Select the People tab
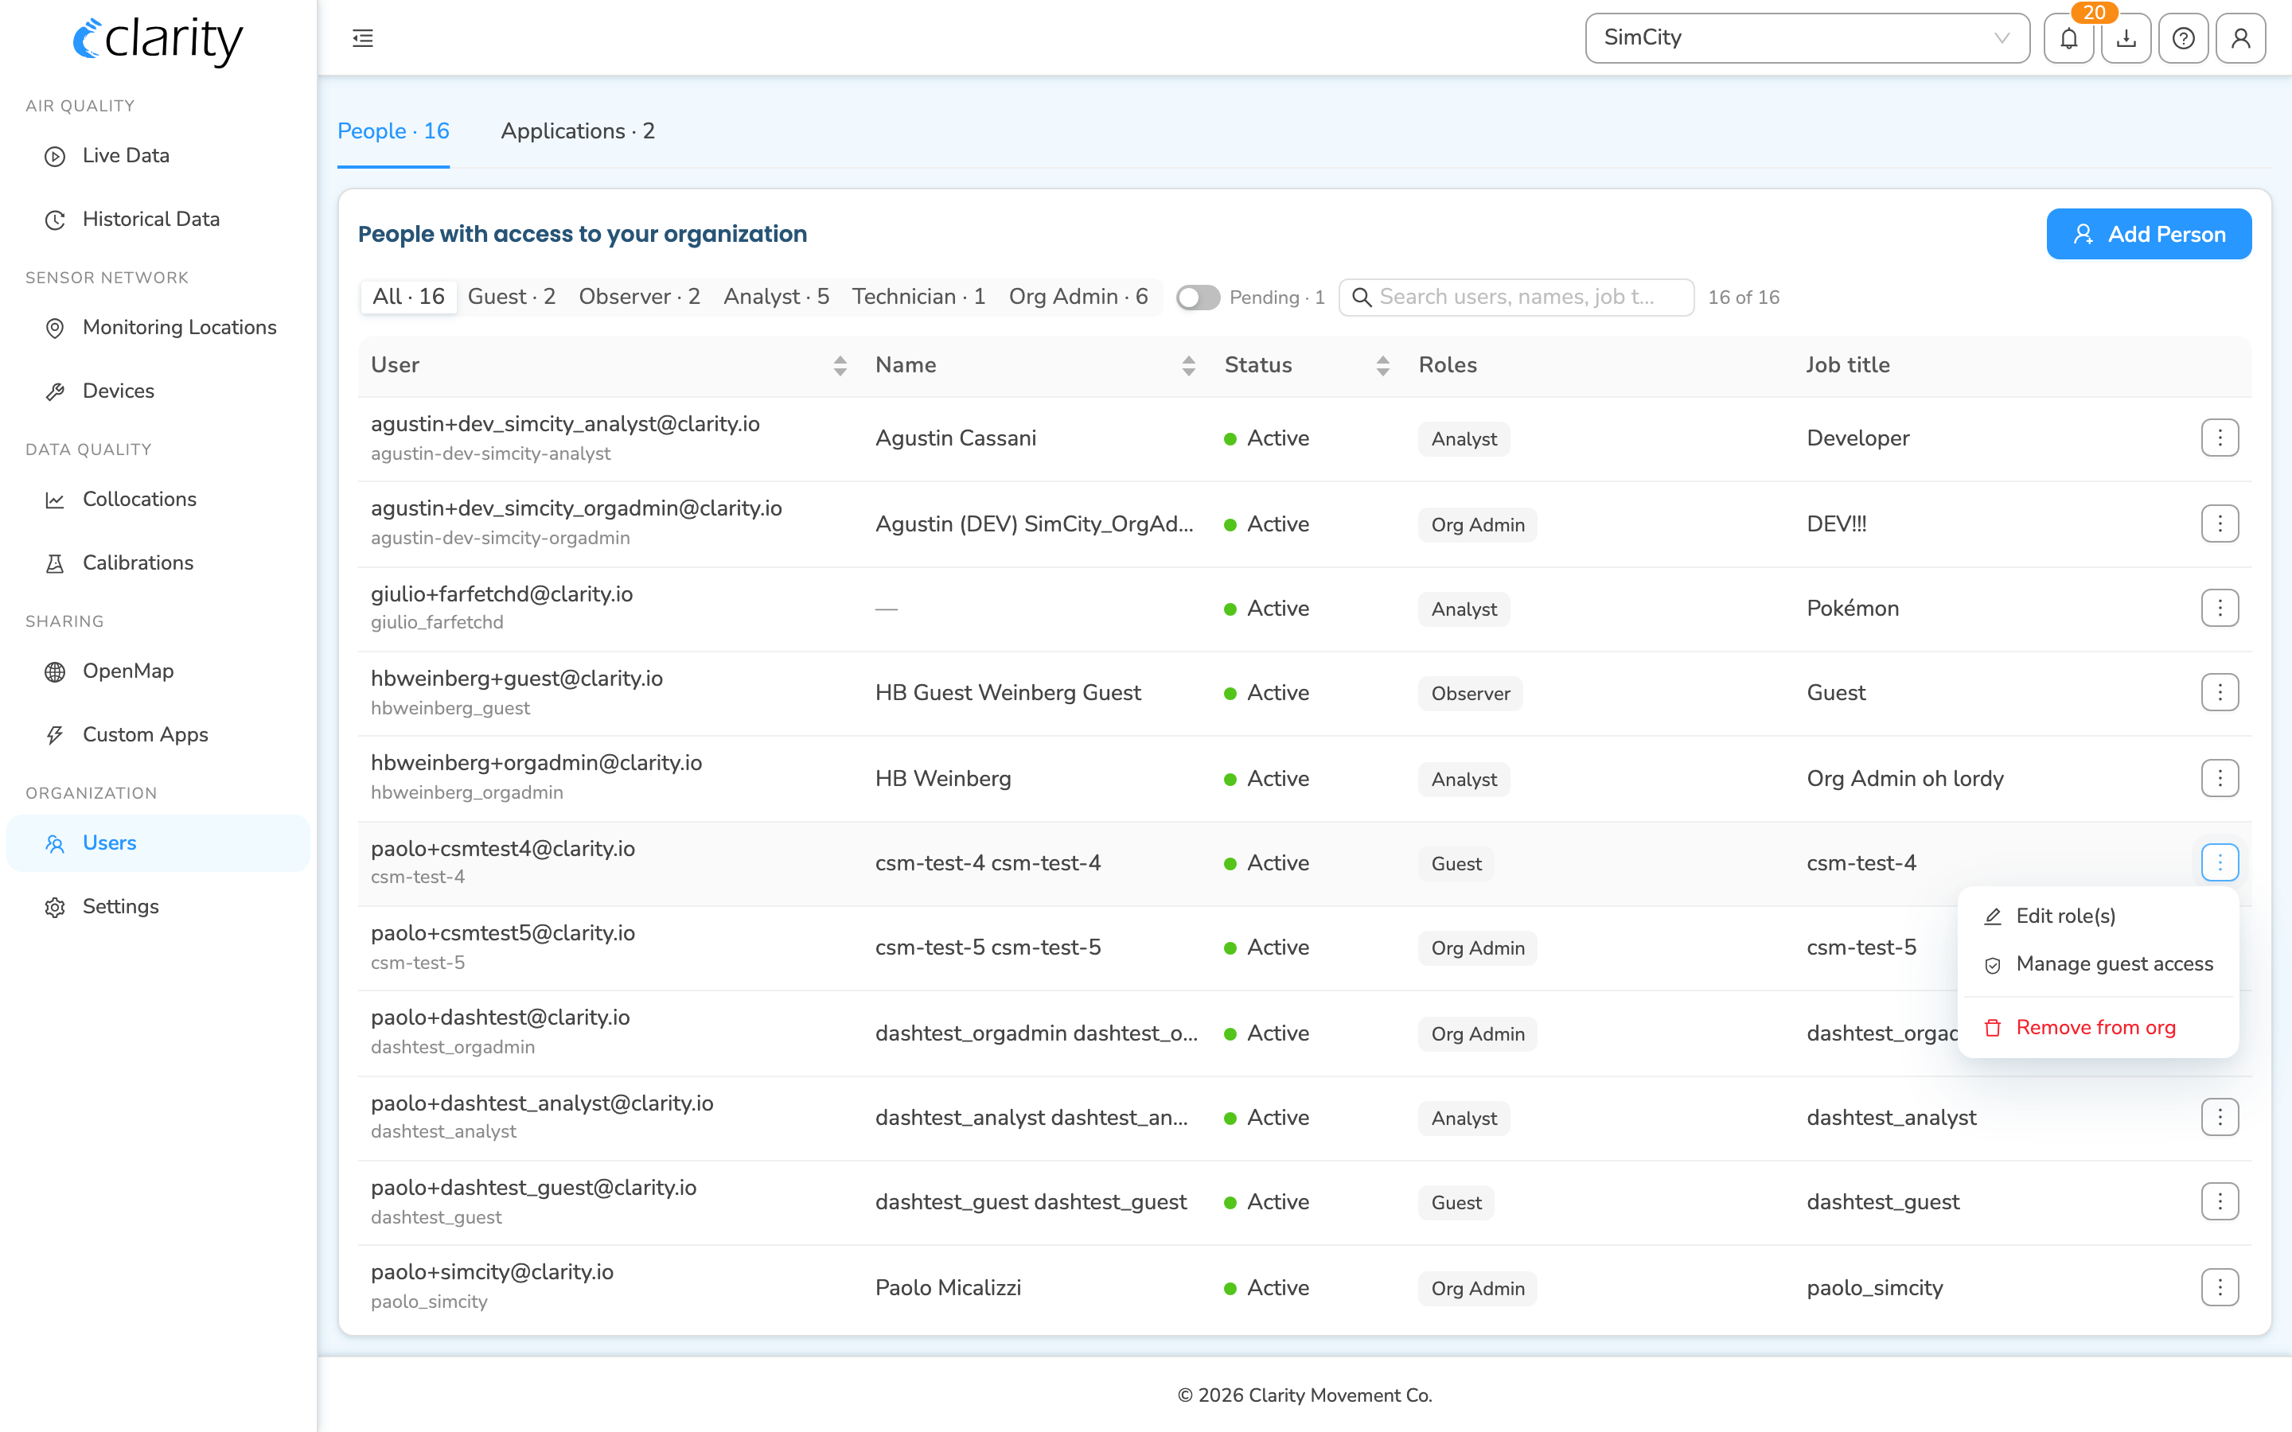Screen dimensions: 2292x1432 coord(393,130)
